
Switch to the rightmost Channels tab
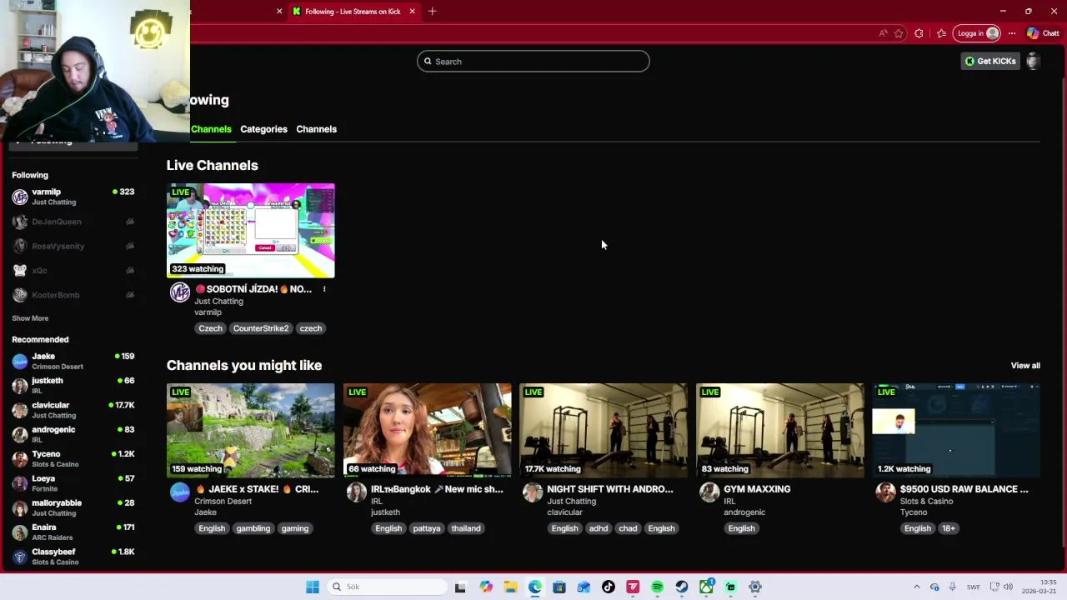pos(317,129)
